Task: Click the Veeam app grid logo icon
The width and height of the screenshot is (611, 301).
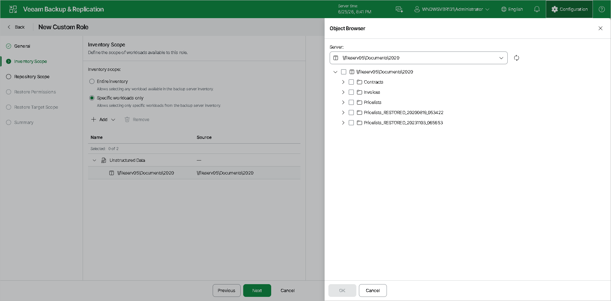Action: (x=13, y=9)
